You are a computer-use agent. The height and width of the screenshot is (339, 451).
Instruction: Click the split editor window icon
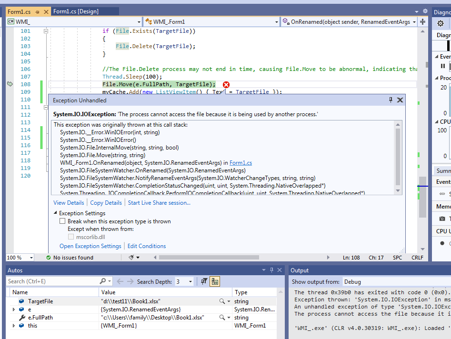coord(422,22)
